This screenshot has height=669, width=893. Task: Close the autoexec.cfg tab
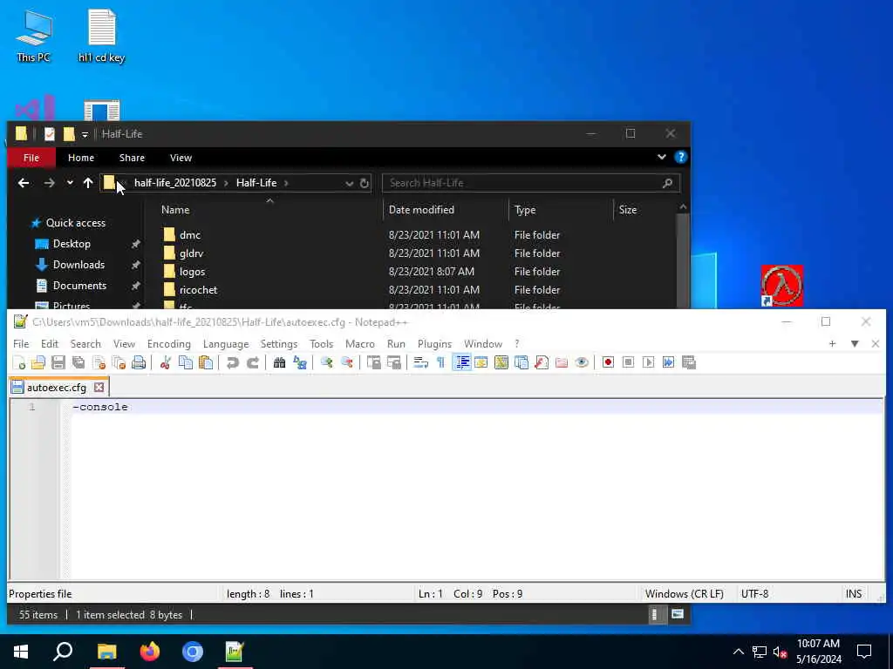[x=99, y=388]
